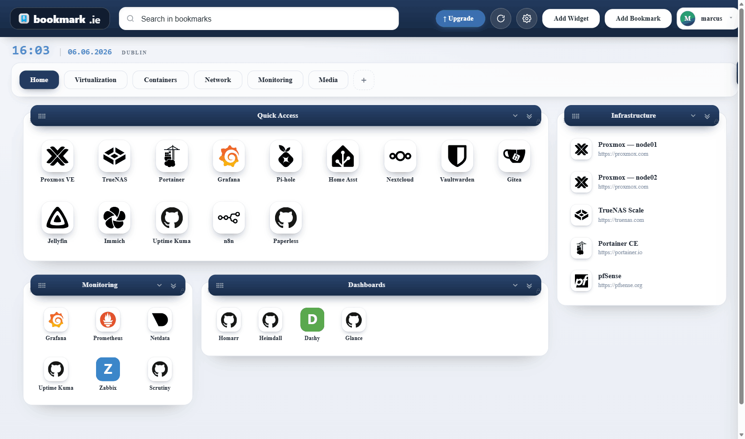This screenshot has height=439, width=745.
Task: Open Uptime Kuma in the Monitoring widget
Action: tap(56, 370)
